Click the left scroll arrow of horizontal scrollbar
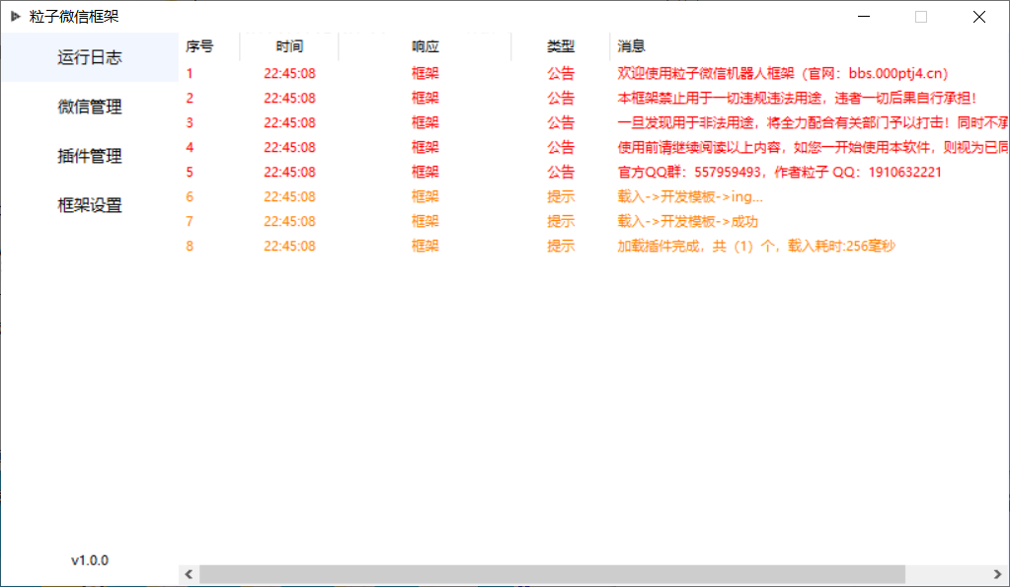This screenshot has width=1010, height=587. point(188,574)
